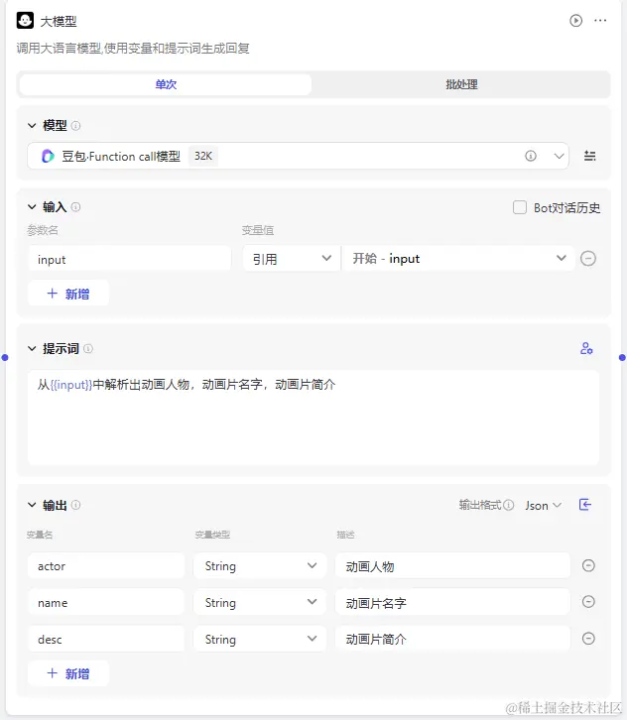Click the 32K context size badge
This screenshot has height=720, width=627.
203,156
